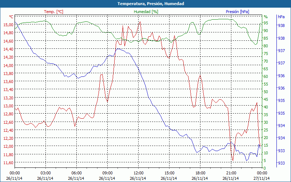Click the 09:00 time axis label
Image resolution: width=291 pixels, height=182 pixels.
(107, 173)
